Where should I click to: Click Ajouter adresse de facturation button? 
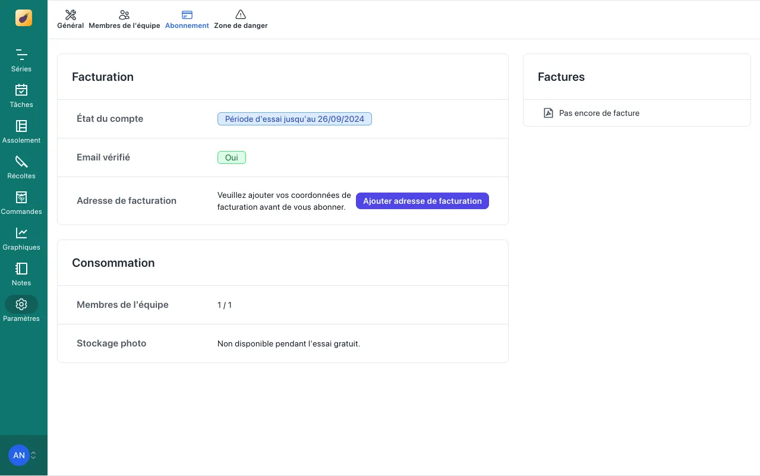(422, 201)
